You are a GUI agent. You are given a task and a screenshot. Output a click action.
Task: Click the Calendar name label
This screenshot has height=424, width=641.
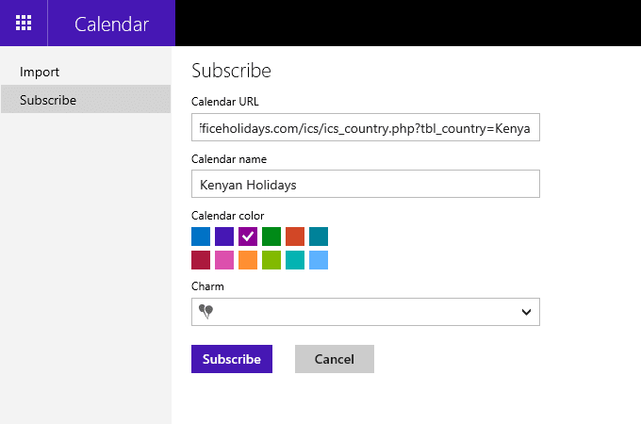(x=229, y=159)
